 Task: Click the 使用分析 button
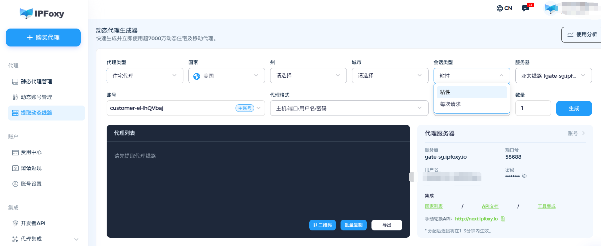coord(582,35)
